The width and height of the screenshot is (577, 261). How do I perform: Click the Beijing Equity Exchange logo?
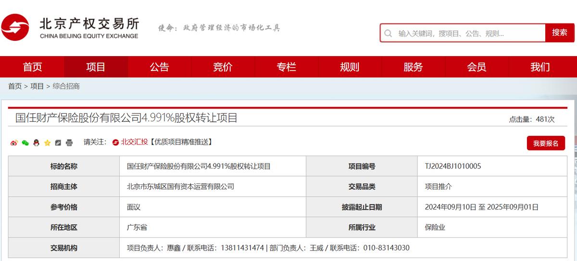point(70,28)
